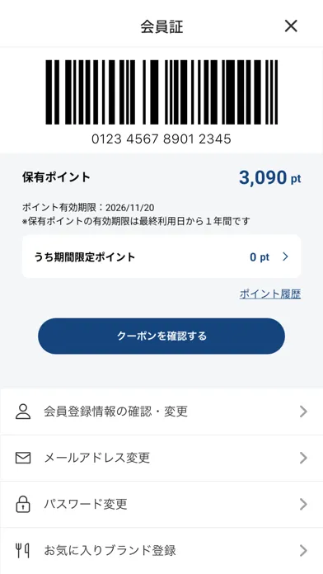Click the envelope icon for メールアドレス変更
The height and width of the screenshot is (574, 323).
pyautogui.click(x=23, y=458)
